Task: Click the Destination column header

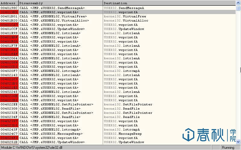Action: tap(169, 3)
